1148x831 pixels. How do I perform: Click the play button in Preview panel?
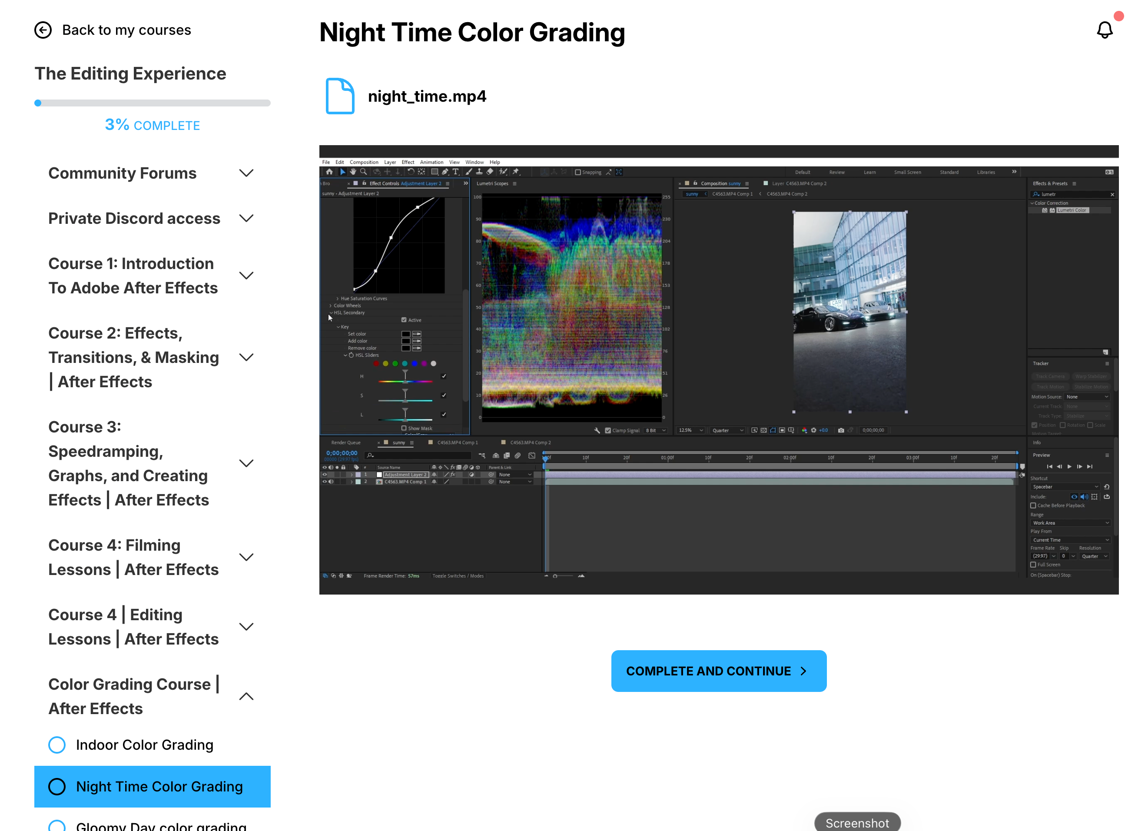click(1069, 466)
